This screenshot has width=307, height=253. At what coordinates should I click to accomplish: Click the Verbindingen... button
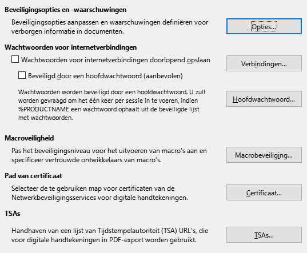[264, 63]
